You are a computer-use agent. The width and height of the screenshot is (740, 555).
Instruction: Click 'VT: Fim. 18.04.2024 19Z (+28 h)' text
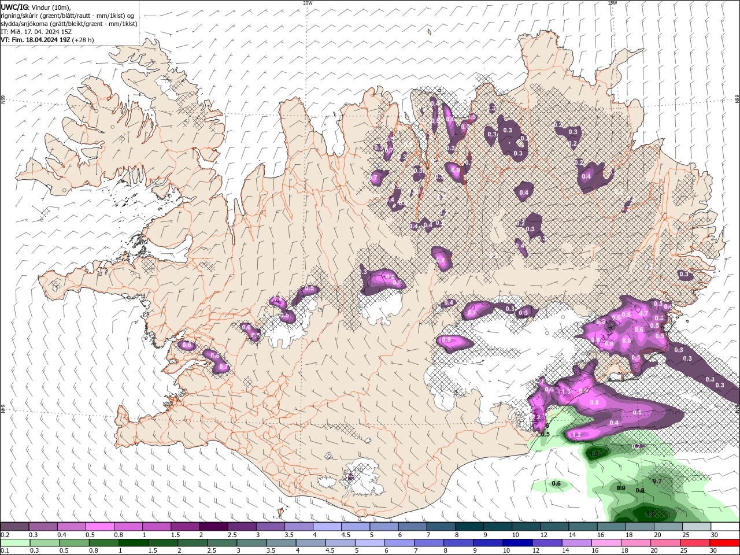[x=47, y=40]
